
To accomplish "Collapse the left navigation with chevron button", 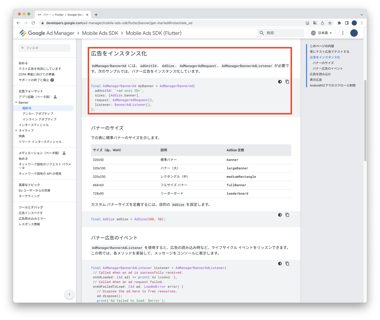I will click(69, 294).
